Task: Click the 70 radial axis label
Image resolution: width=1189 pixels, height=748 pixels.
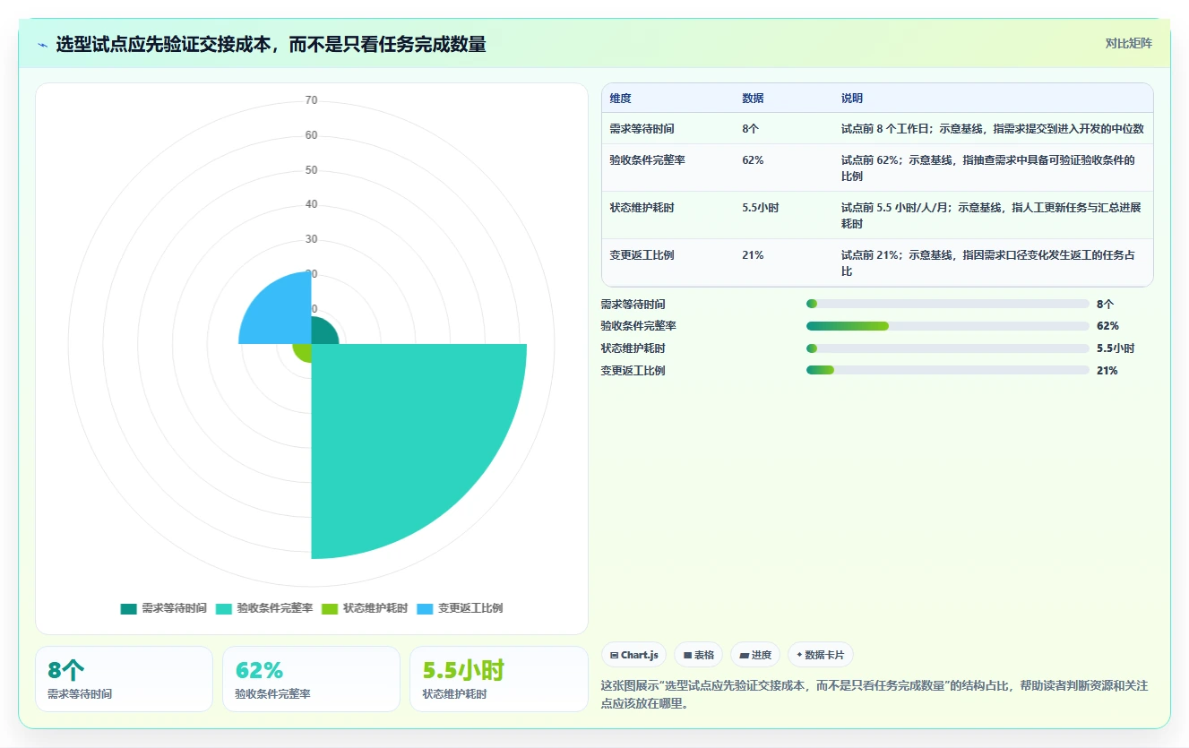Action: coord(311,100)
